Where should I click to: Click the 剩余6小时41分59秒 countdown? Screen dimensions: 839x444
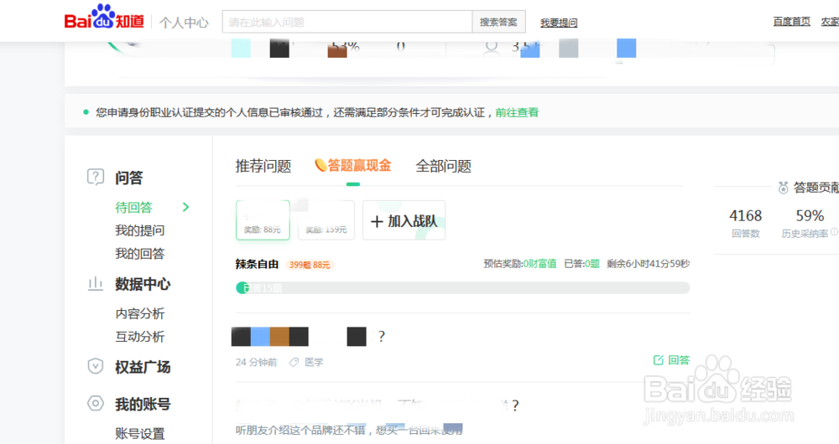click(x=648, y=263)
